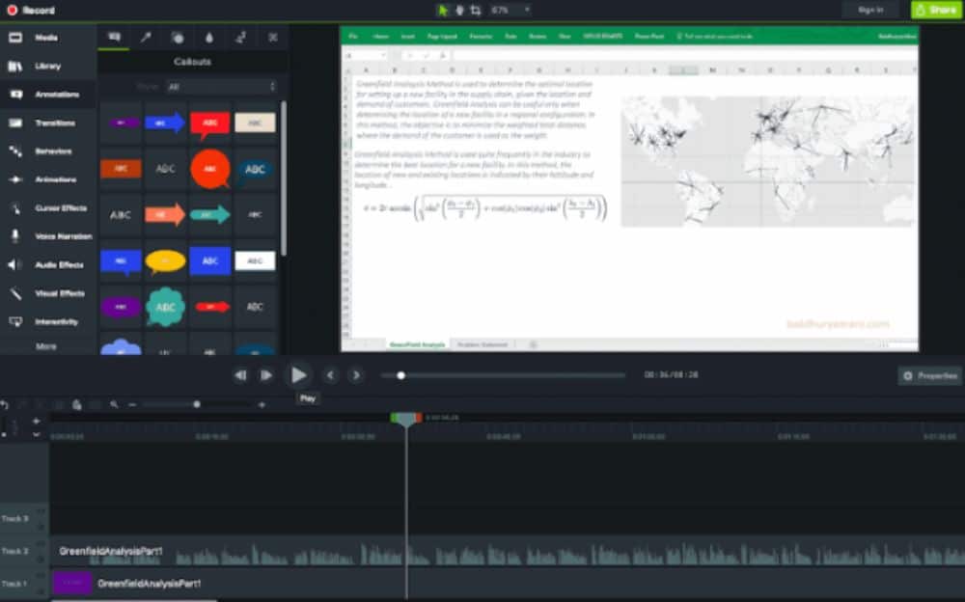This screenshot has height=602, width=965.
Task: Switch to the Shapes annotation tab
Action: 178,38
